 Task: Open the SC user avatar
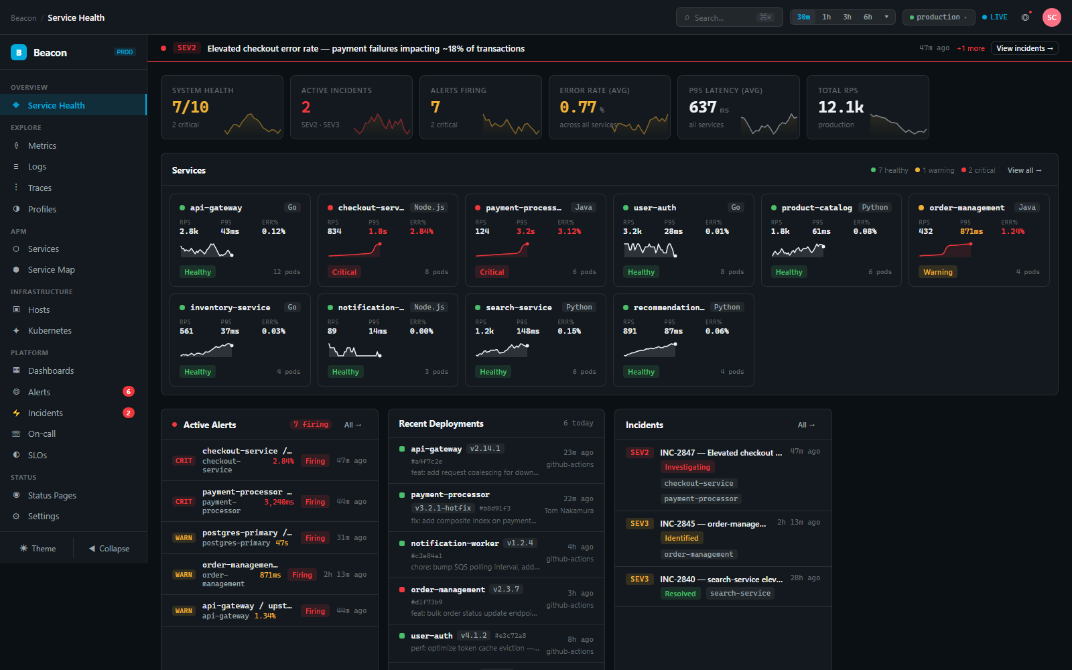point(1052,17)
